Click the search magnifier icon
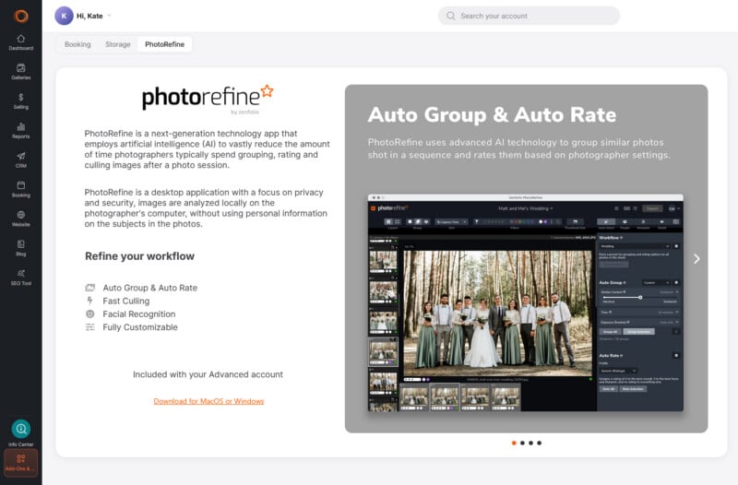Screen dimensions: 738x485 450,16
